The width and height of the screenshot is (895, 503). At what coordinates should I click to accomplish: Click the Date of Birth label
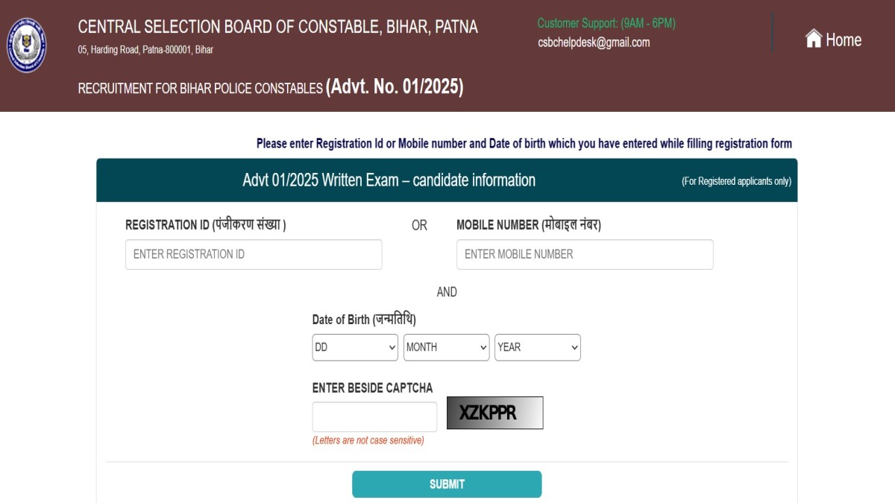364,320
